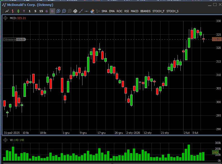Toggle the tick (T) interval

click(24, 11)
